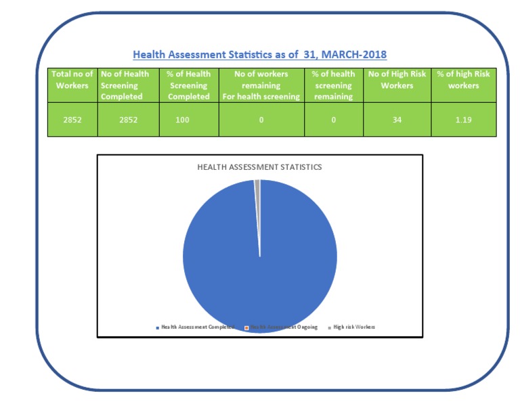Click the 100 percent completed value
This screenshot has height=402, width=520.
click(182, 120)
